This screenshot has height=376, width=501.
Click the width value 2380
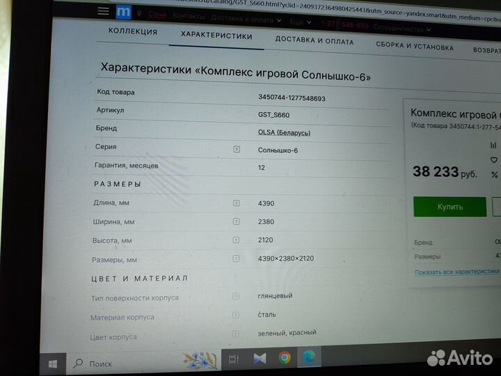[266, 221]
